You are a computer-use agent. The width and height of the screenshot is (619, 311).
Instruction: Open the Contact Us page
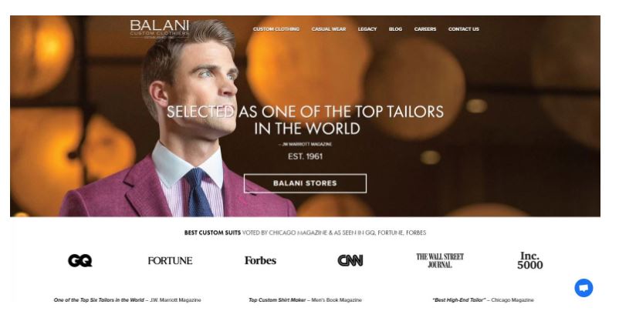463,29
